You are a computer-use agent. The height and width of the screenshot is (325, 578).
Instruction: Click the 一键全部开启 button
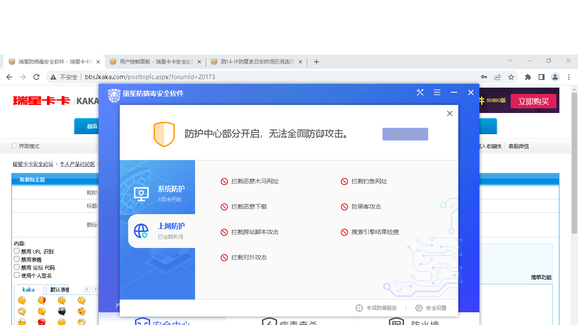click(405, 134)
